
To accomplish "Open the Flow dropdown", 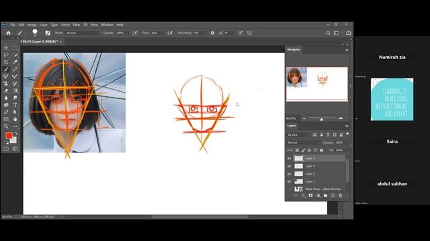I will pyautogui.click(x=162, y=33).
